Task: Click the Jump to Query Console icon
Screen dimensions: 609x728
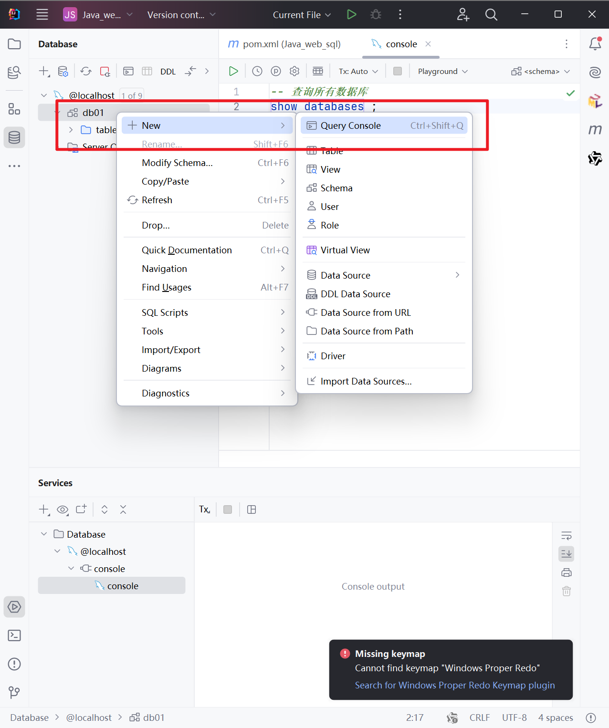Action: tap(128, 71)
